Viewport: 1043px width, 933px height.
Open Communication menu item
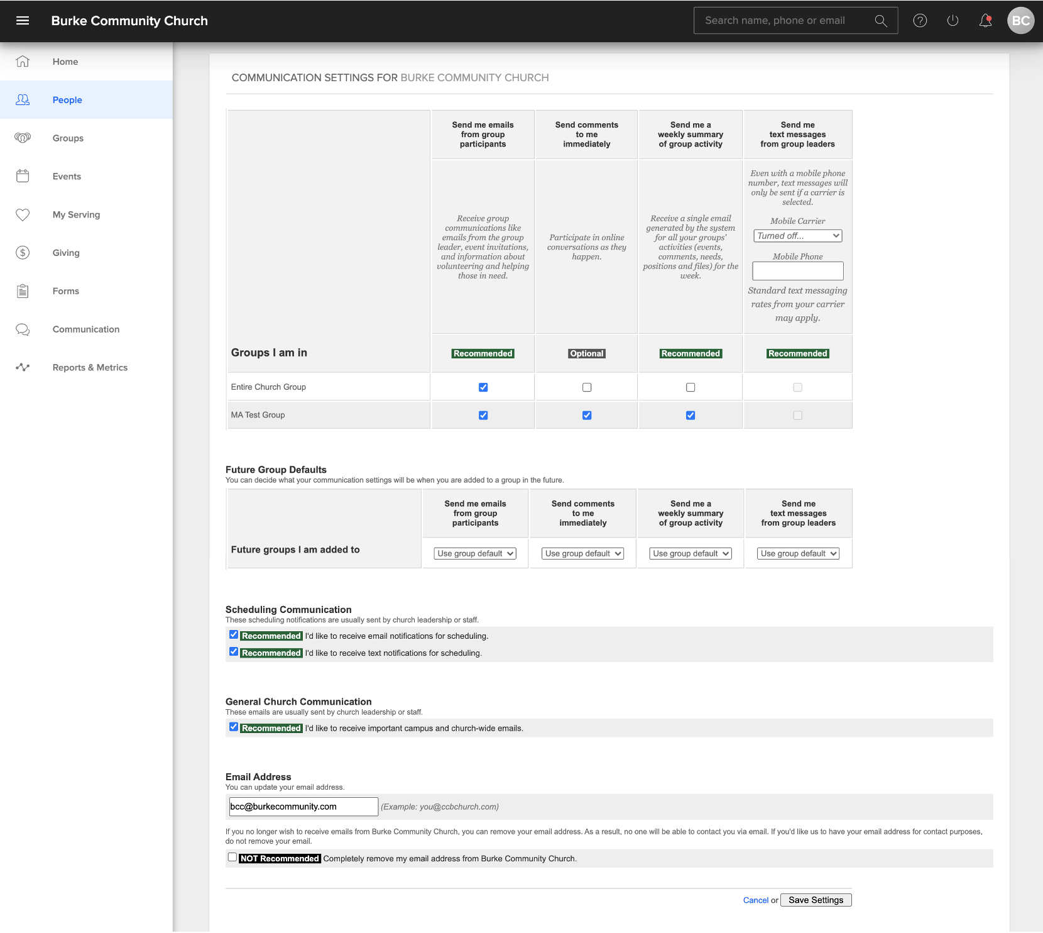(x=86, y=329)
